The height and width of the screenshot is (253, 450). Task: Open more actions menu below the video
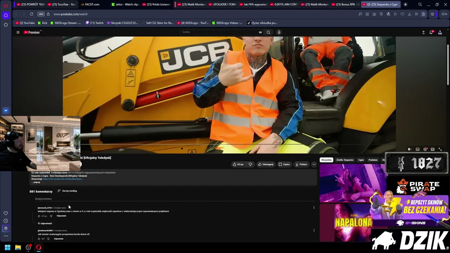tap(314, 164)
